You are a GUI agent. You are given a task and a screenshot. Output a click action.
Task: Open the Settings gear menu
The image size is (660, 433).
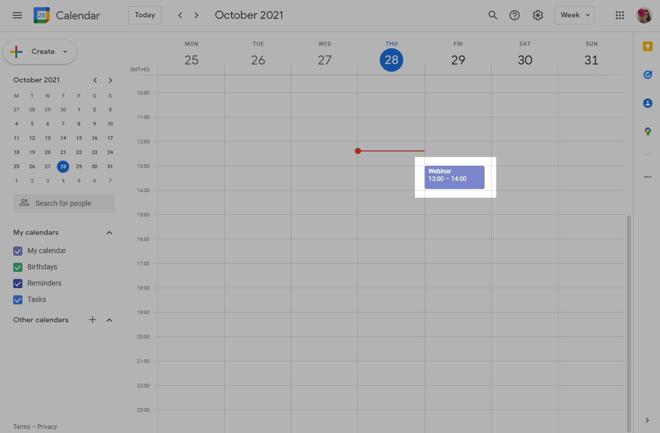(x=538, y=15)
